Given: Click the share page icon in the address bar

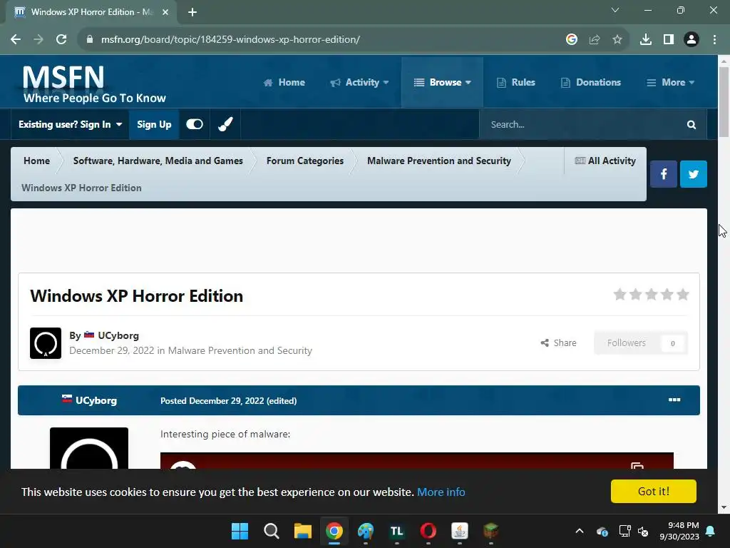Looking at the screenshot, I should point(594,39).
